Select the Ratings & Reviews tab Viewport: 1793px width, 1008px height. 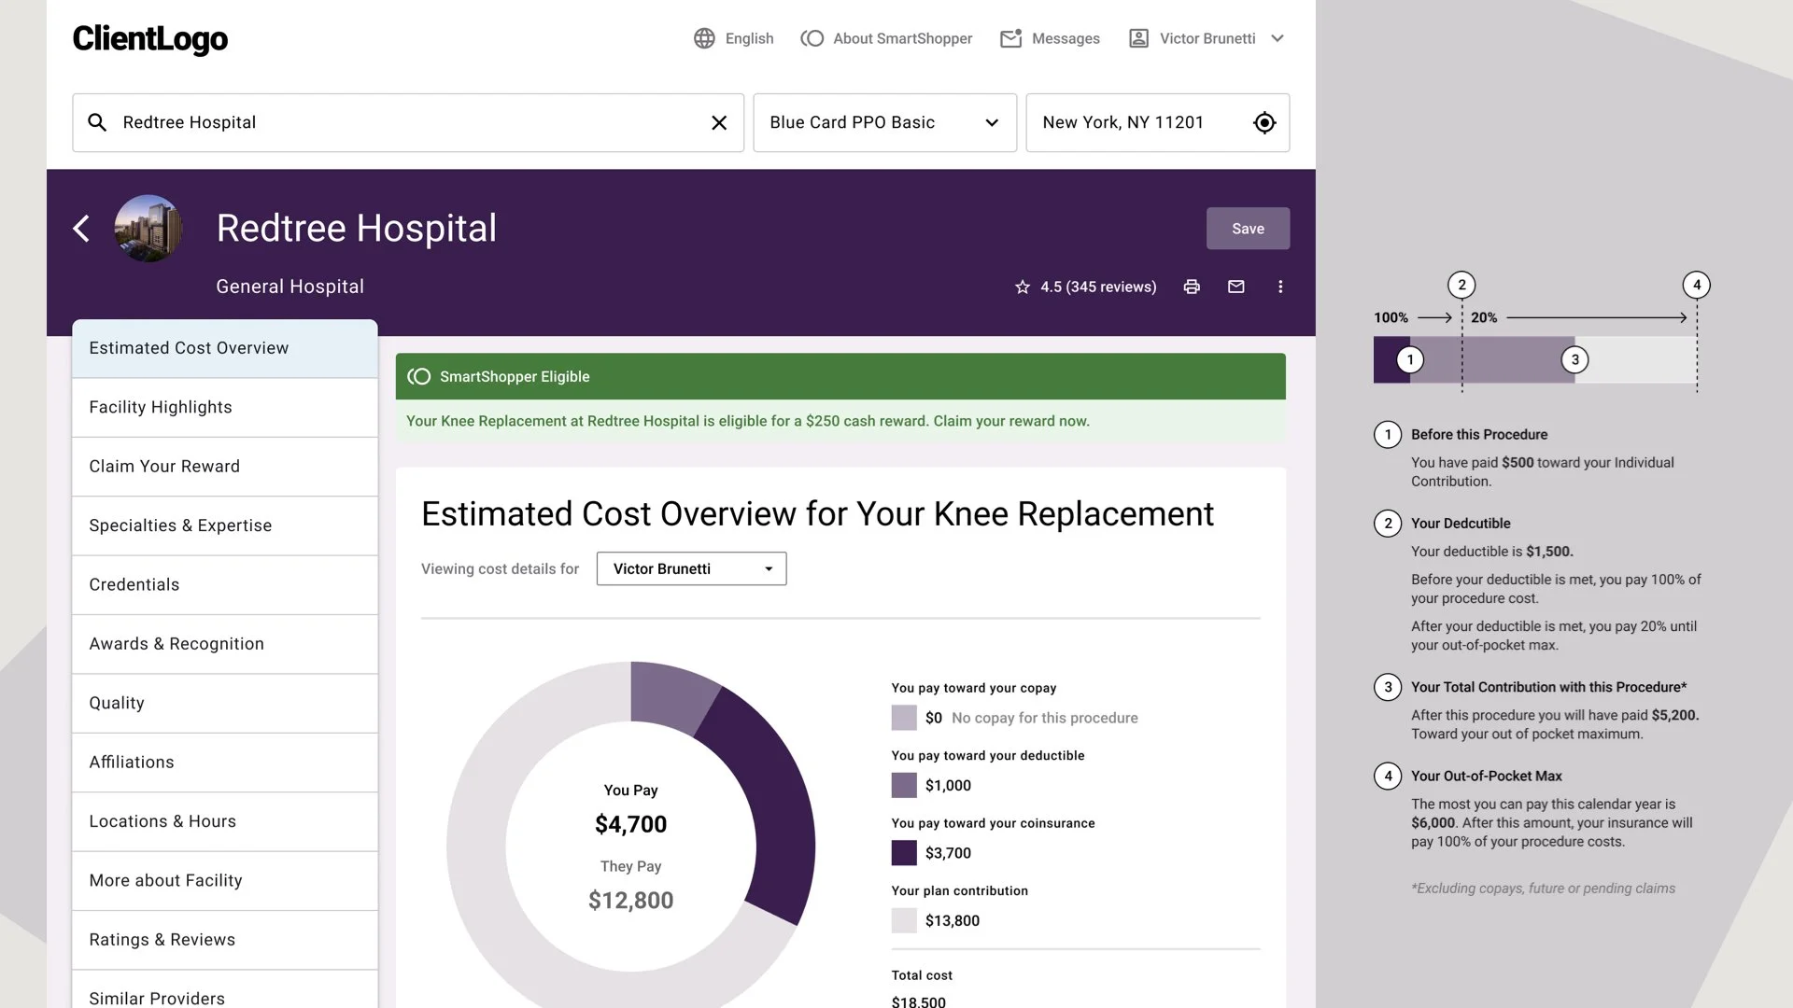coord(224,940)
